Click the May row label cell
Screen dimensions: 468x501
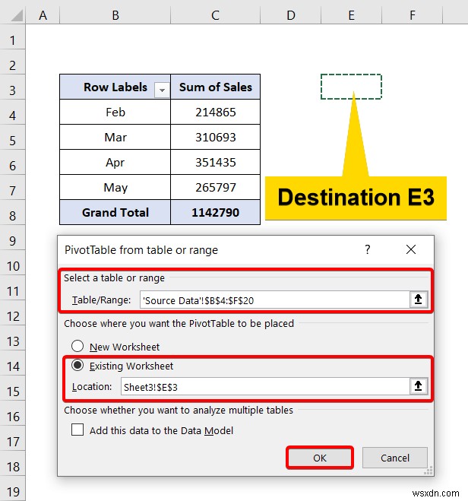(115, 187)
